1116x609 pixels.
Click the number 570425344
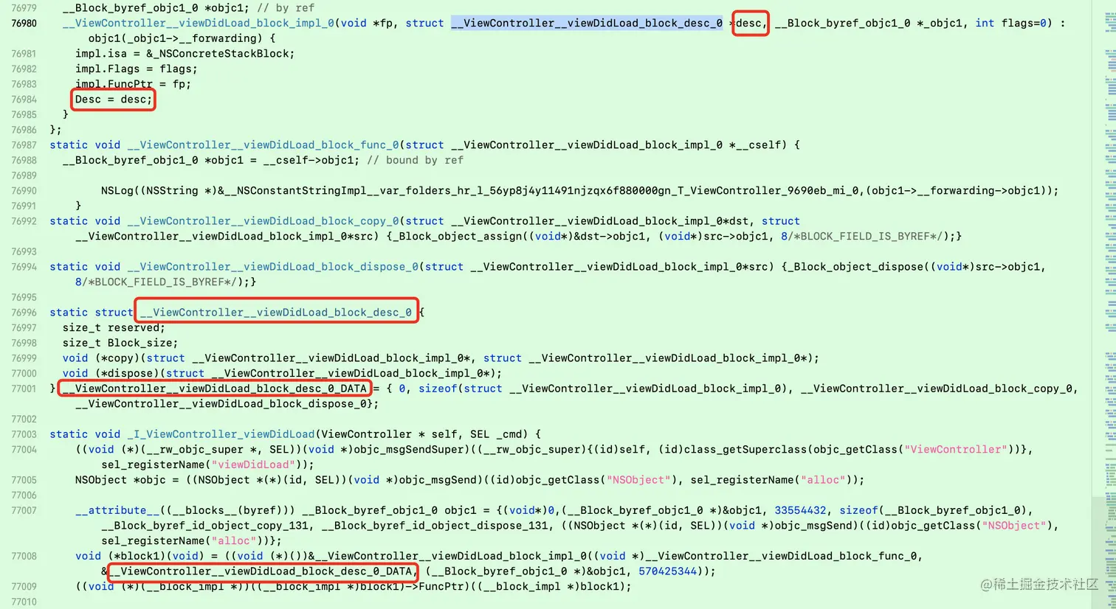[667, 571]
